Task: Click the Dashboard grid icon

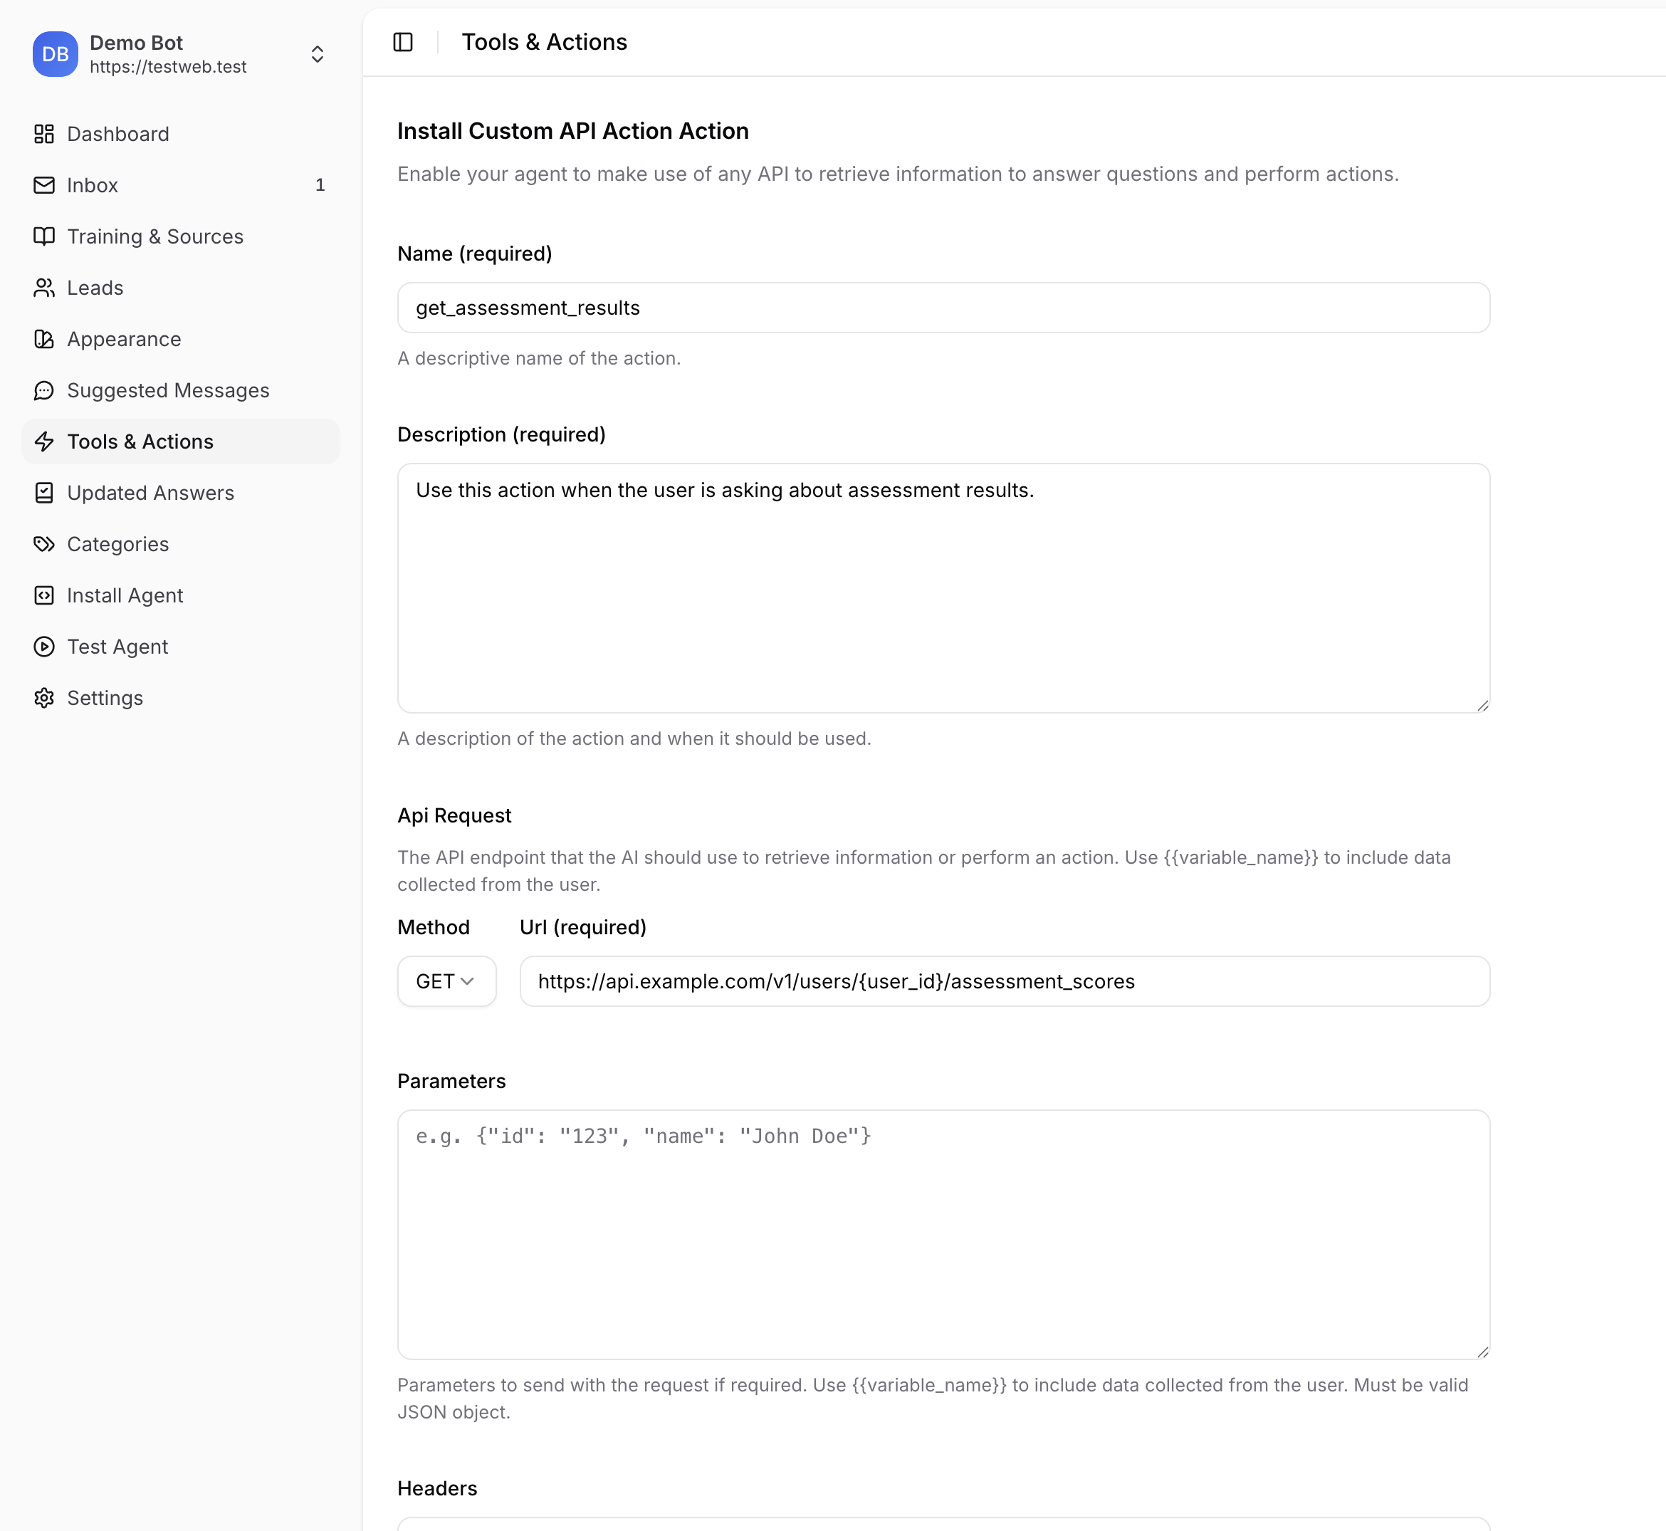Action: (x=44, y=133)
